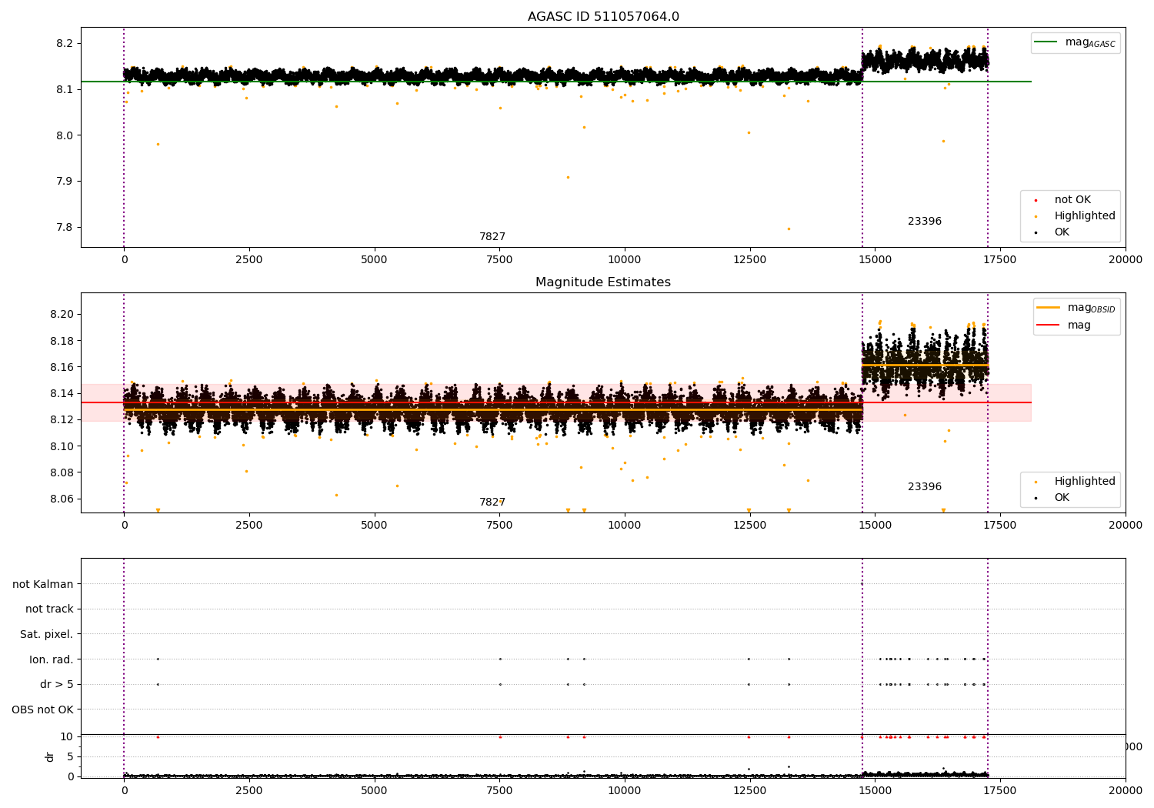1154x808 pixels.
Task: Click the '23396' obsid label in top plot
Action: click(x=925, y=222)
